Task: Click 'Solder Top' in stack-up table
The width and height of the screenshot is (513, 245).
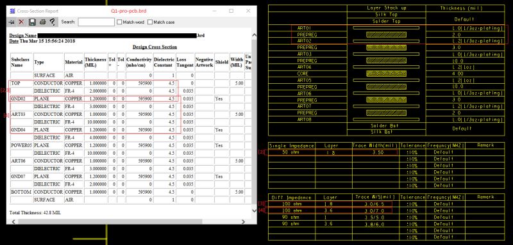Action: [387, 21]
